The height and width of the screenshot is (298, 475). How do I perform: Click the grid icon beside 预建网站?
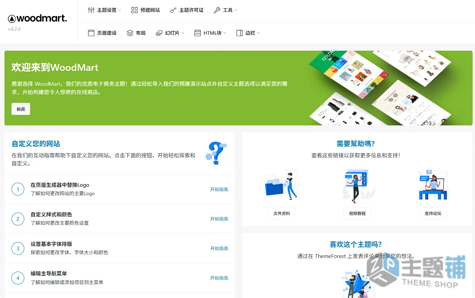(135, 10)
